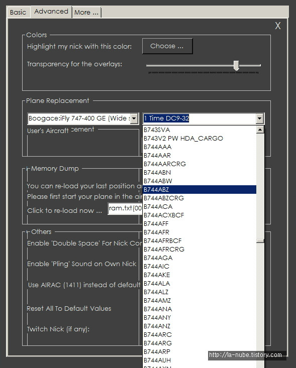
Task: Choose B744AAA in the list
Action: point(199,147)
